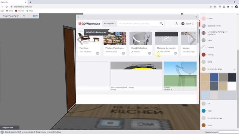The height and width of the screenshot is (134, 239).
Task: Open the YouTube bookmark
Action: coord(20,11)
